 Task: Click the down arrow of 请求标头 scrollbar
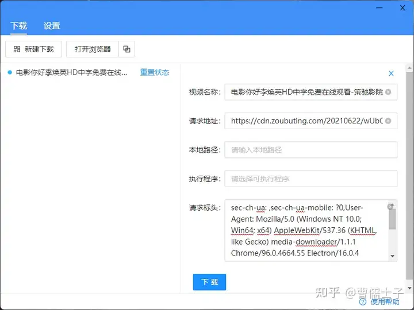tap(393, 256)
